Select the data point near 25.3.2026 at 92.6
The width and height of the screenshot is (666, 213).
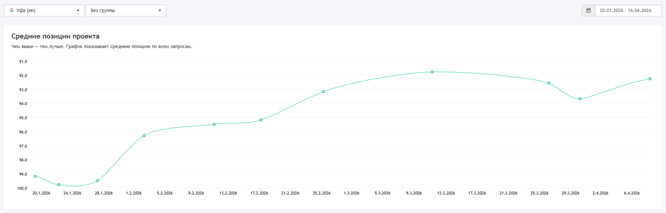549,83
